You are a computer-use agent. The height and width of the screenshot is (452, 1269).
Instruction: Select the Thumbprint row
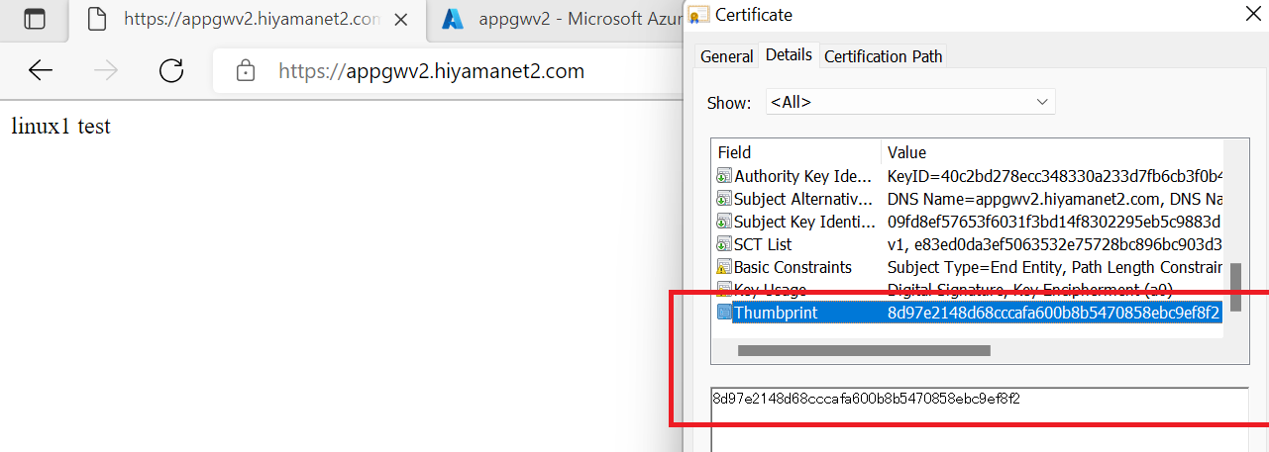[x=969, y=313]
